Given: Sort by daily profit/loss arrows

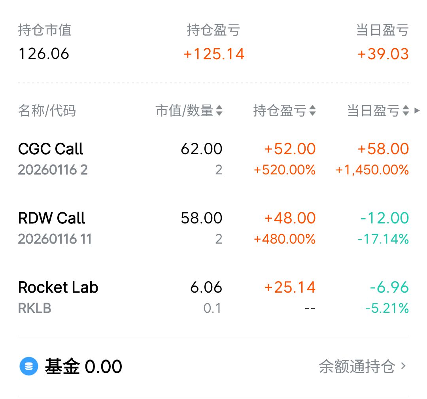Looking at the screenshot, I should (x=406, y=111).
